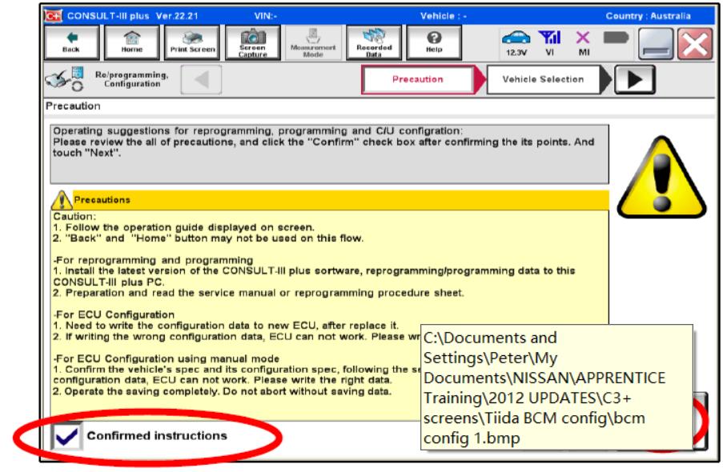
Task: Click the 'Operating suggestions for reprogramming' line
Action: (x=258, y=131)
